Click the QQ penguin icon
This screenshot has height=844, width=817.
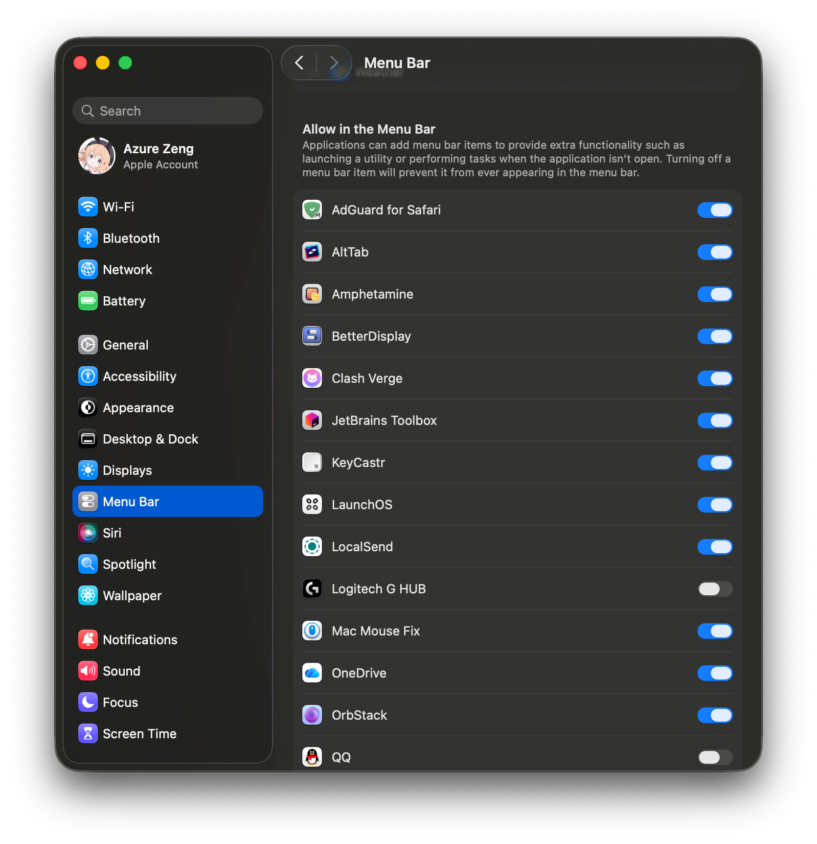click(x=312, y=757)
